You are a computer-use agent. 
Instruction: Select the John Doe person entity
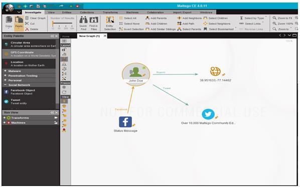click(136, 72)
